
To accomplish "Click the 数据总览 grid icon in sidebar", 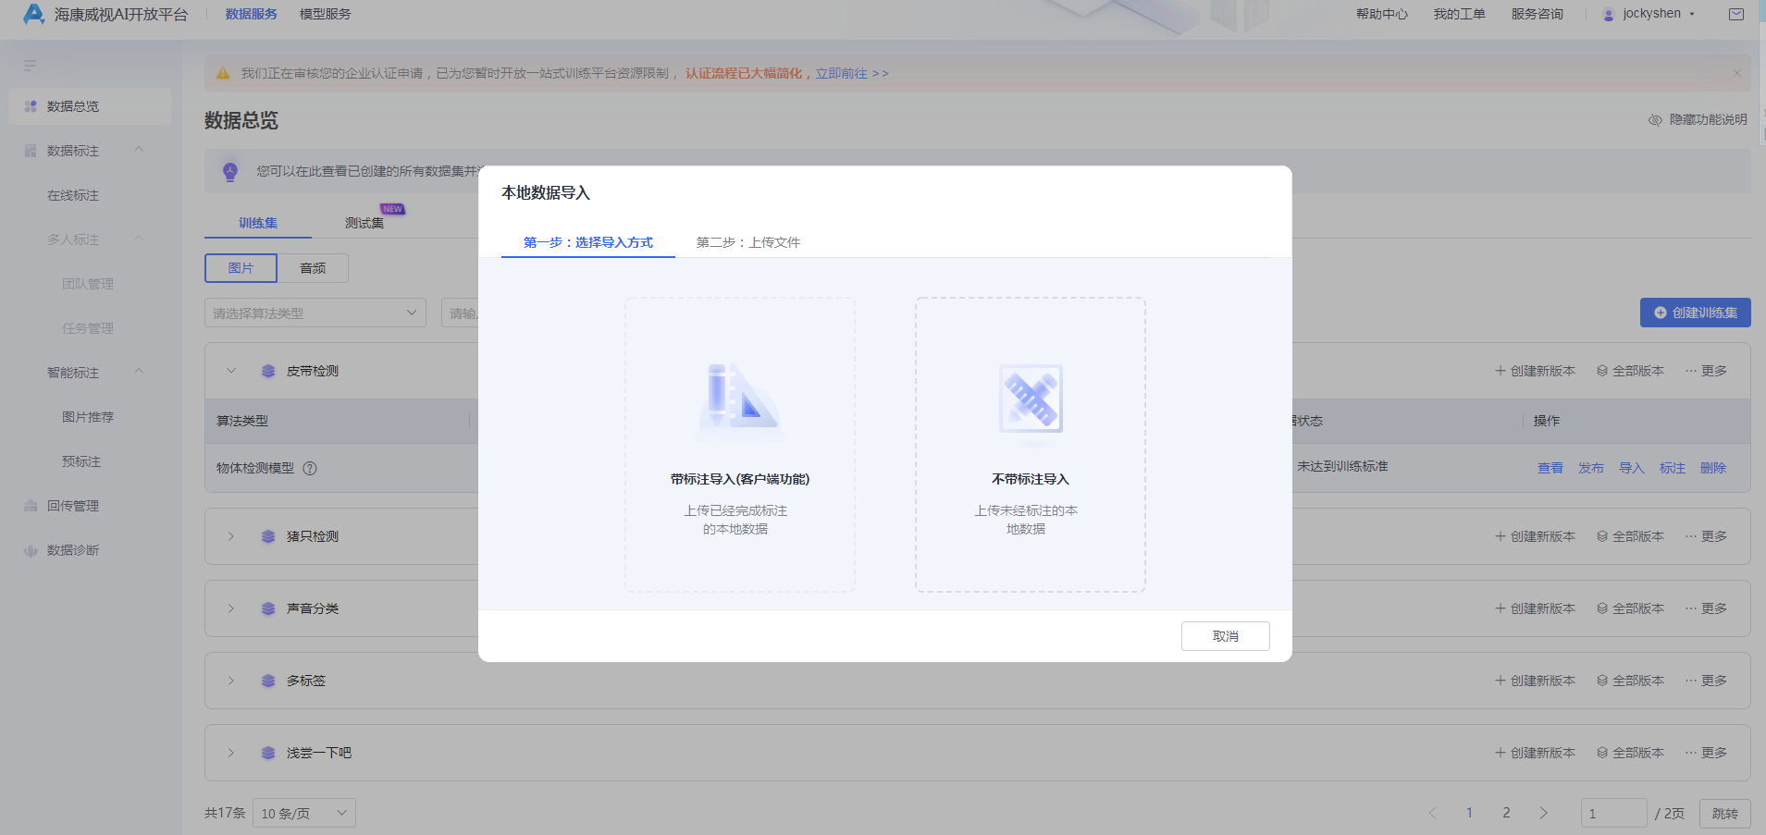I will [30, 105].
